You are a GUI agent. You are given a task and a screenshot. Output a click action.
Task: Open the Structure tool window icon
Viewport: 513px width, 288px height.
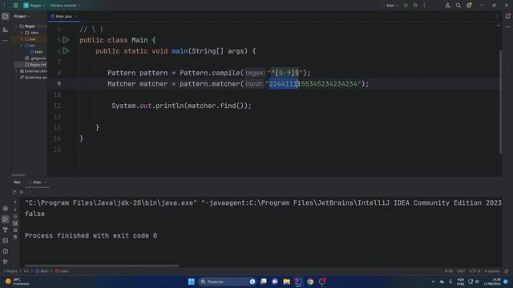click(6, 30)
